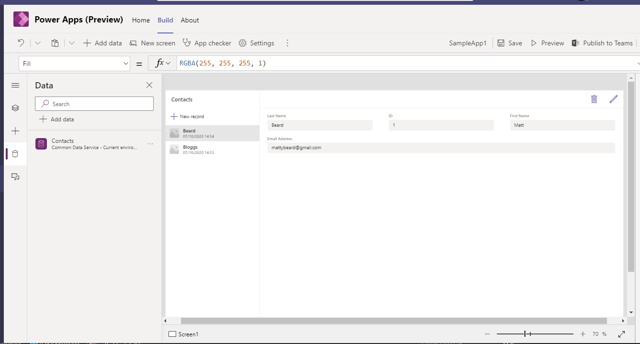Add a New screen
640x344 pixels.
[152, 43]
